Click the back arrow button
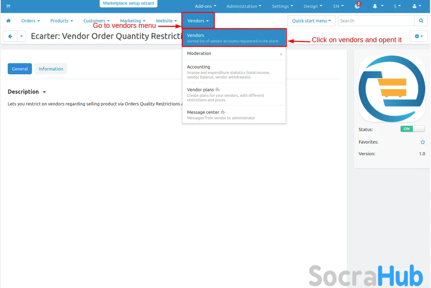This screenshot has width=431, height=288. click(x=10, y=36)
